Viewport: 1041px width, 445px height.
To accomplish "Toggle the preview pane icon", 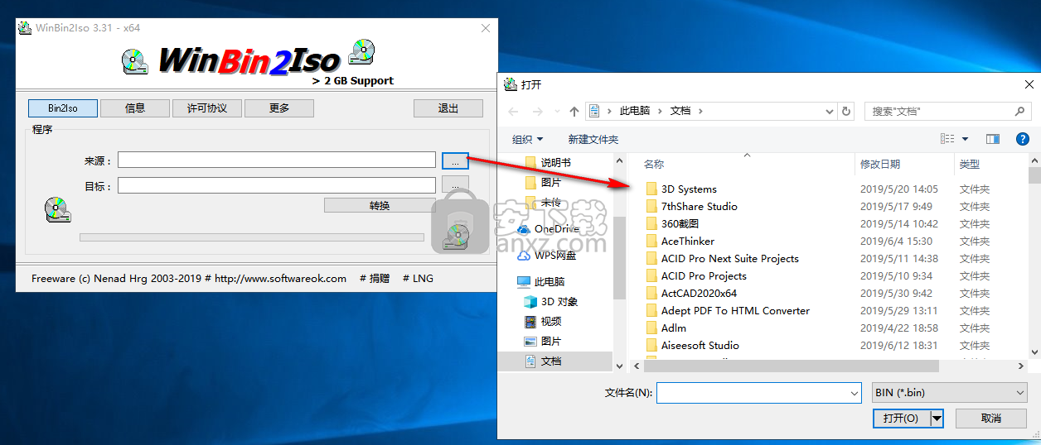I will point(993,139).
